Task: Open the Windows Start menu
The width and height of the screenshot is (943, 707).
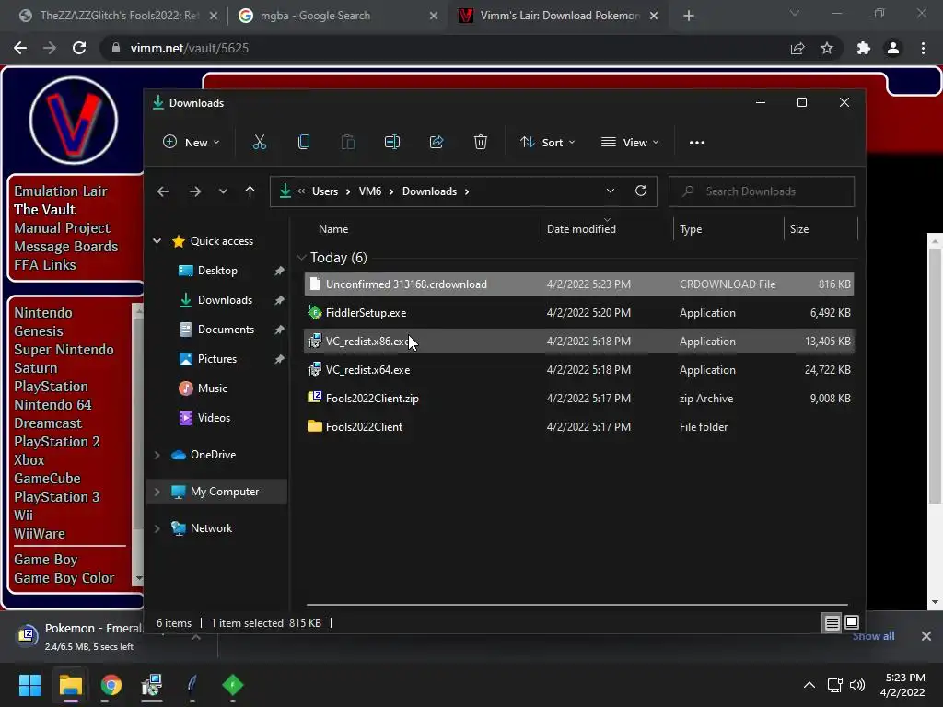Action: coord(29,685)
